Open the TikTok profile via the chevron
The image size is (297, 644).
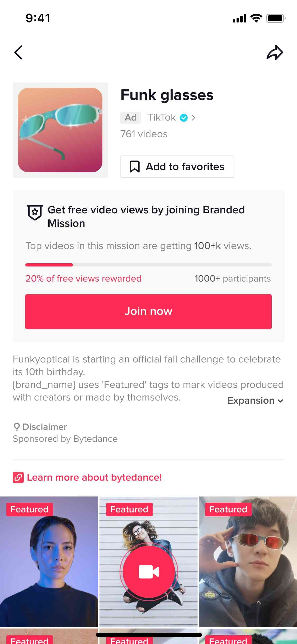click(194, 118)
